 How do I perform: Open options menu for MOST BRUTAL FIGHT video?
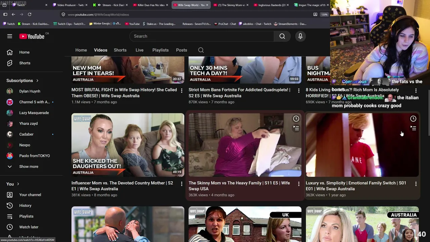(181, 91)
